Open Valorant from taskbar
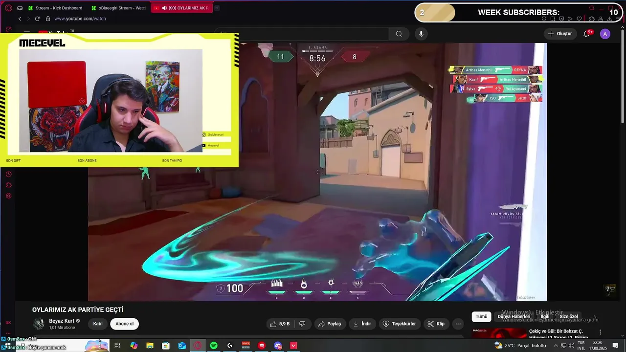This screenshot has width=626, height=352. pos(294,346)
